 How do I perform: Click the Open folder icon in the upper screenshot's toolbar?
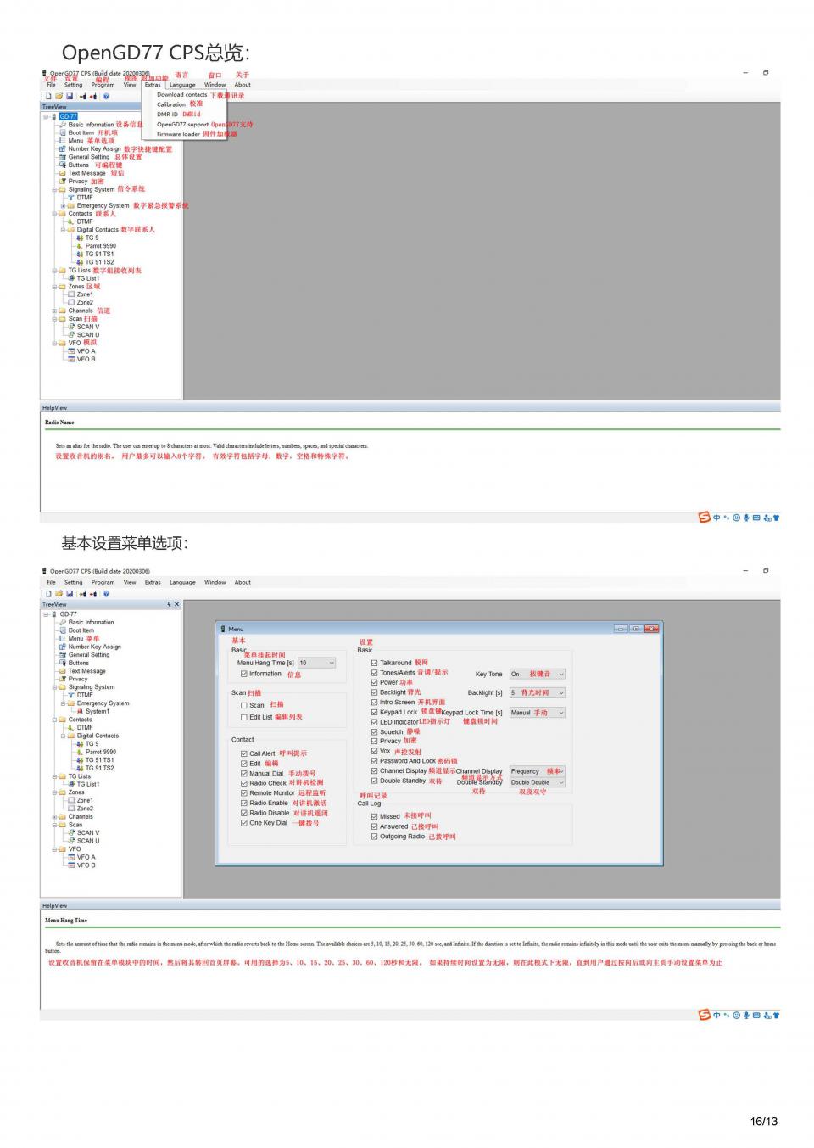point(59,96)
